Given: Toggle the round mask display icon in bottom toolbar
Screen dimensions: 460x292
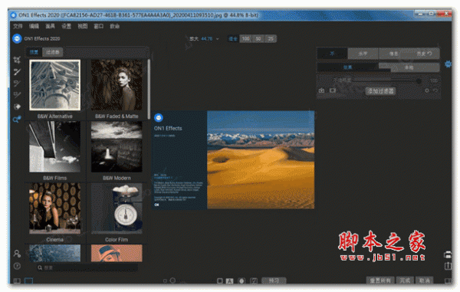Looking at the screenshot, I should (242, 281).
